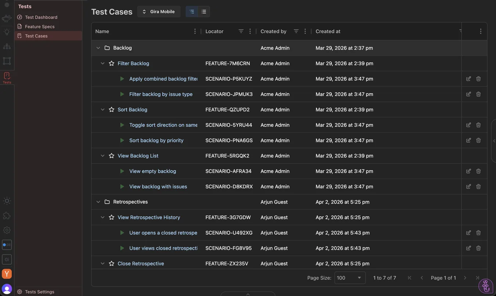This screenshot has width=496, height=296.
Task: Star the Sort Backlog feature
Action: pos(112,110)
